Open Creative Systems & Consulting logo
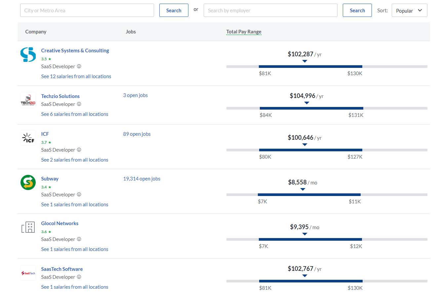The image size is (437, 297). point(28,55)
